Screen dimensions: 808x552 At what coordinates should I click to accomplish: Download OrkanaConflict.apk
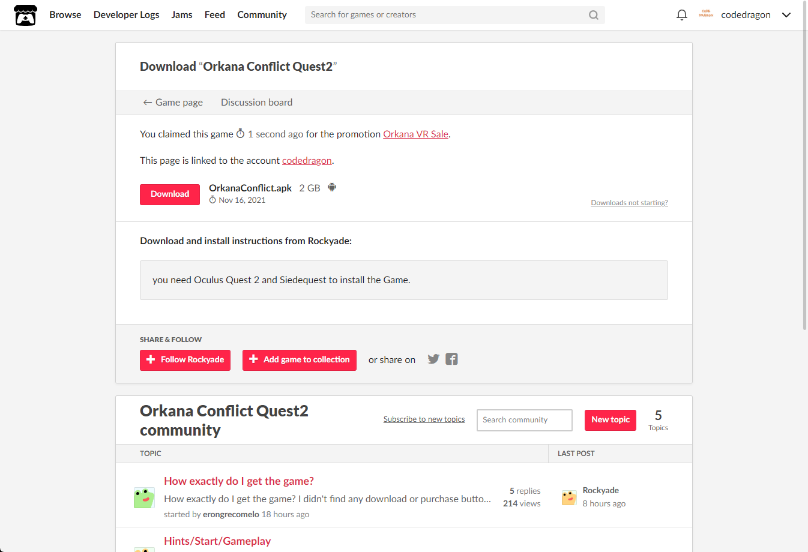[x=170, y=194]
